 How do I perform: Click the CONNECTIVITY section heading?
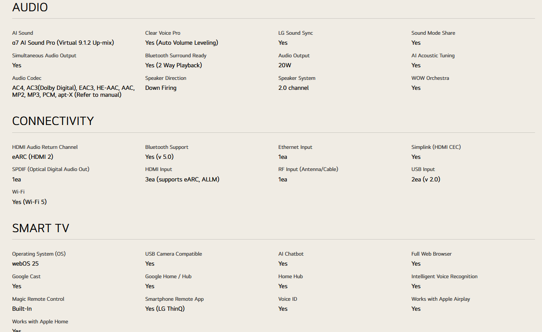[53, 121]
